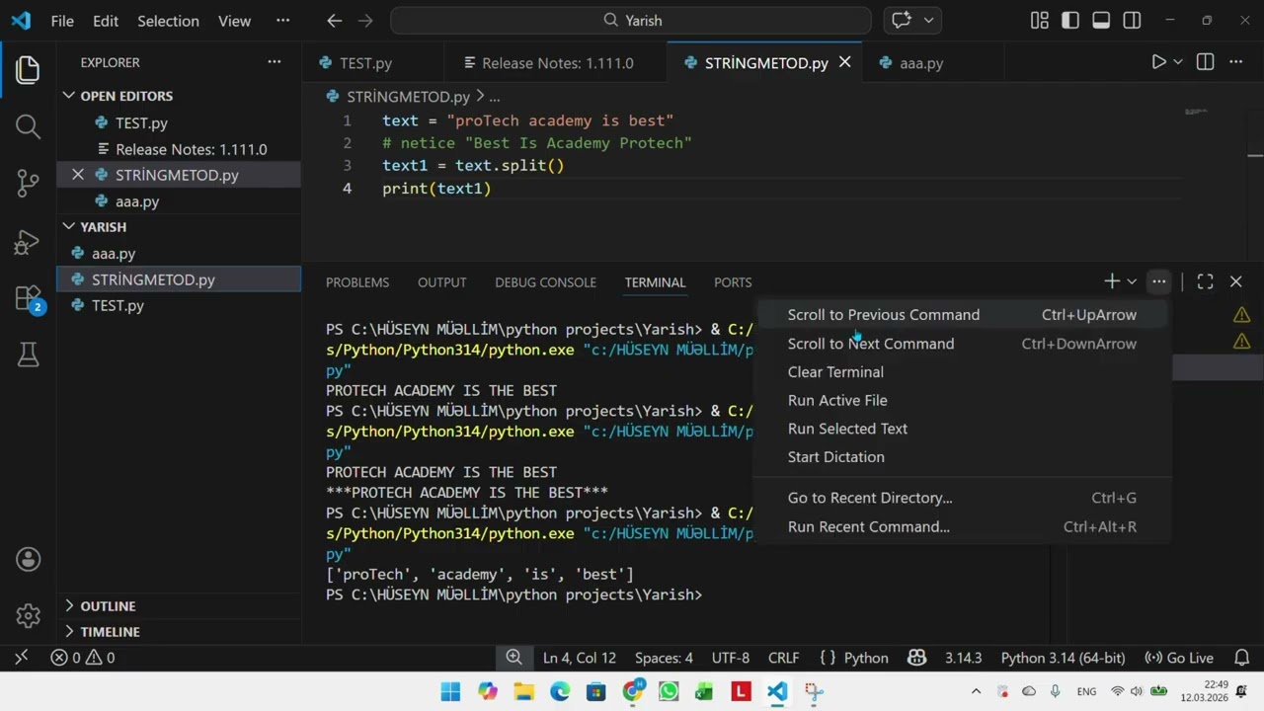Open the Copilot chat dropdown arrow
Image resolution: width=1264 pixels, height=711 pixels.
click(927, 21)
